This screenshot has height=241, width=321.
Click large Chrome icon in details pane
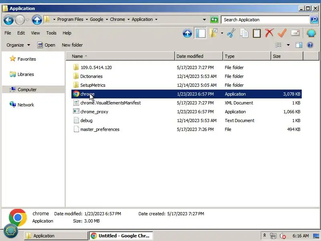pyautogui.click(x=18, y=217)
